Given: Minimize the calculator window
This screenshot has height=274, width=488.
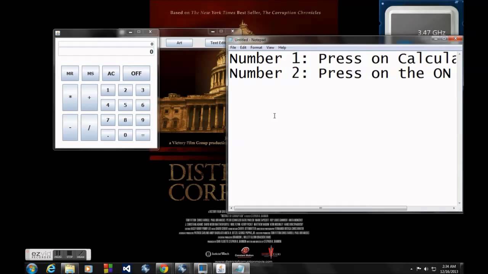Looking at the screenshot, I should click(130, 32).
